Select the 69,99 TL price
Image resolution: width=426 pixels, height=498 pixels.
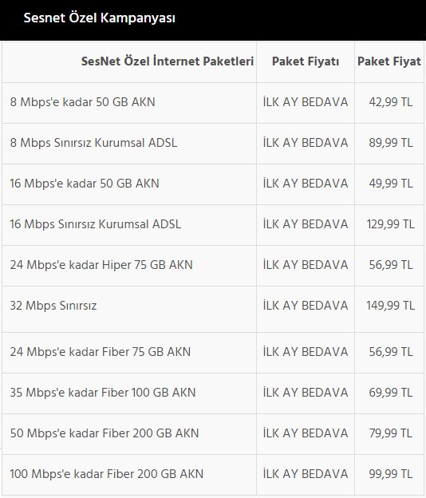(390, 393)
